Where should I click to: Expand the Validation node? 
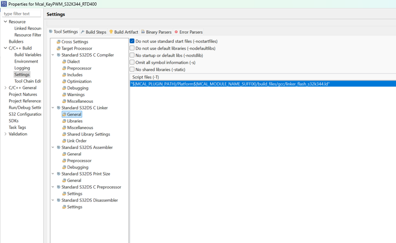[5, 134]
